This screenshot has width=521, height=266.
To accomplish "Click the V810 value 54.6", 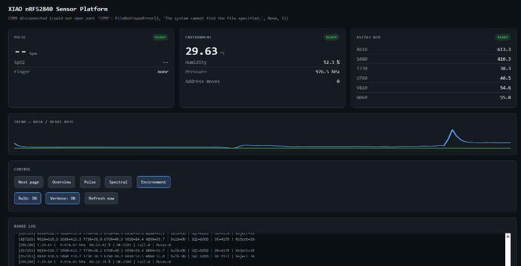I will (505, 88).
